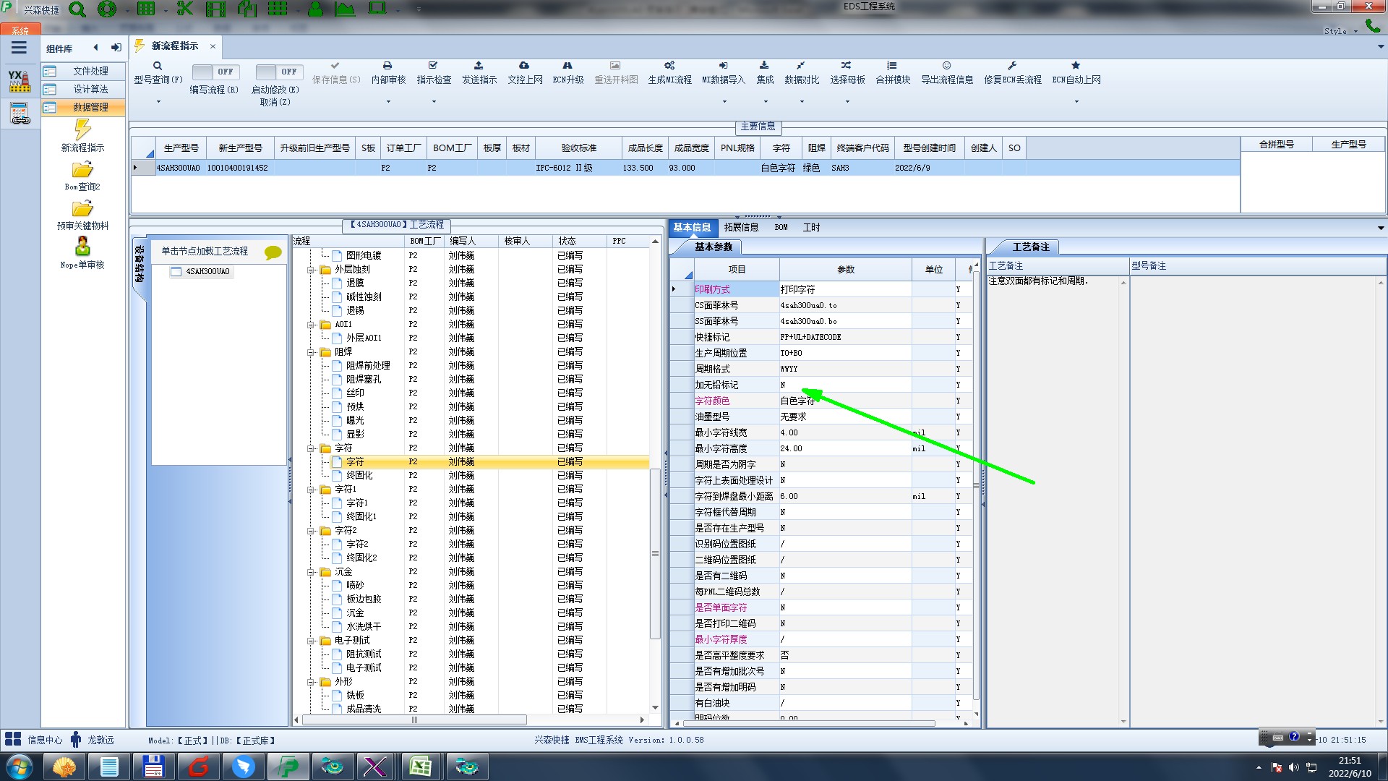
Task: Open Excel from the Windows taskbar
Action: pyautogui.click(x=420, y=766)
